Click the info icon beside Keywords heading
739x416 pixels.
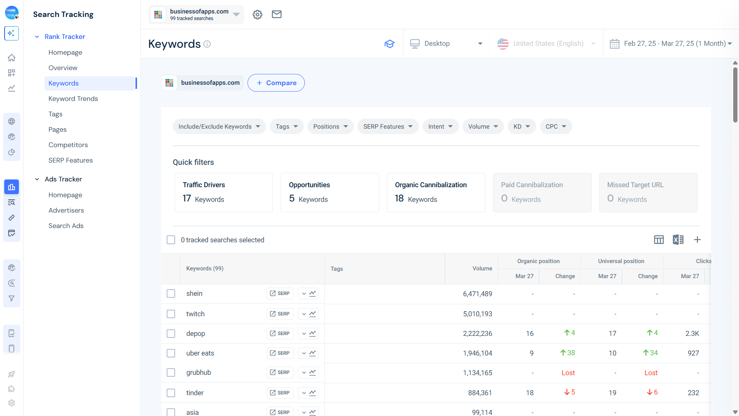click(x=207, y=44)
